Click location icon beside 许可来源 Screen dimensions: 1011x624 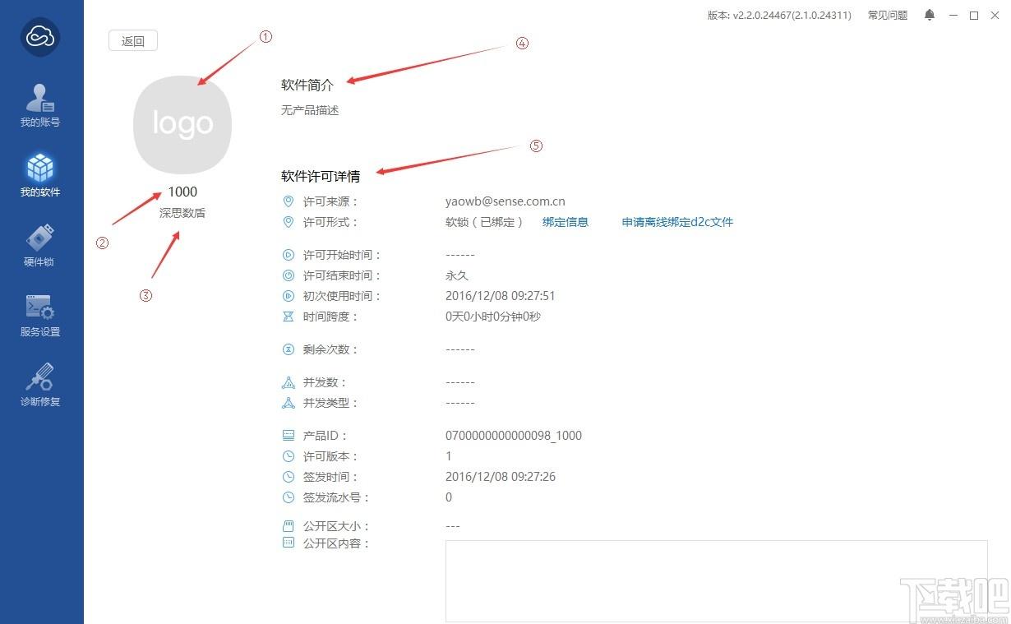[289, 201]
